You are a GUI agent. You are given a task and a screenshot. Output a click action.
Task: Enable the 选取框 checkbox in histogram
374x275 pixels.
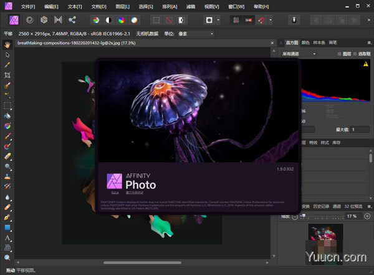pyautogui.click(x=355, y=54)
